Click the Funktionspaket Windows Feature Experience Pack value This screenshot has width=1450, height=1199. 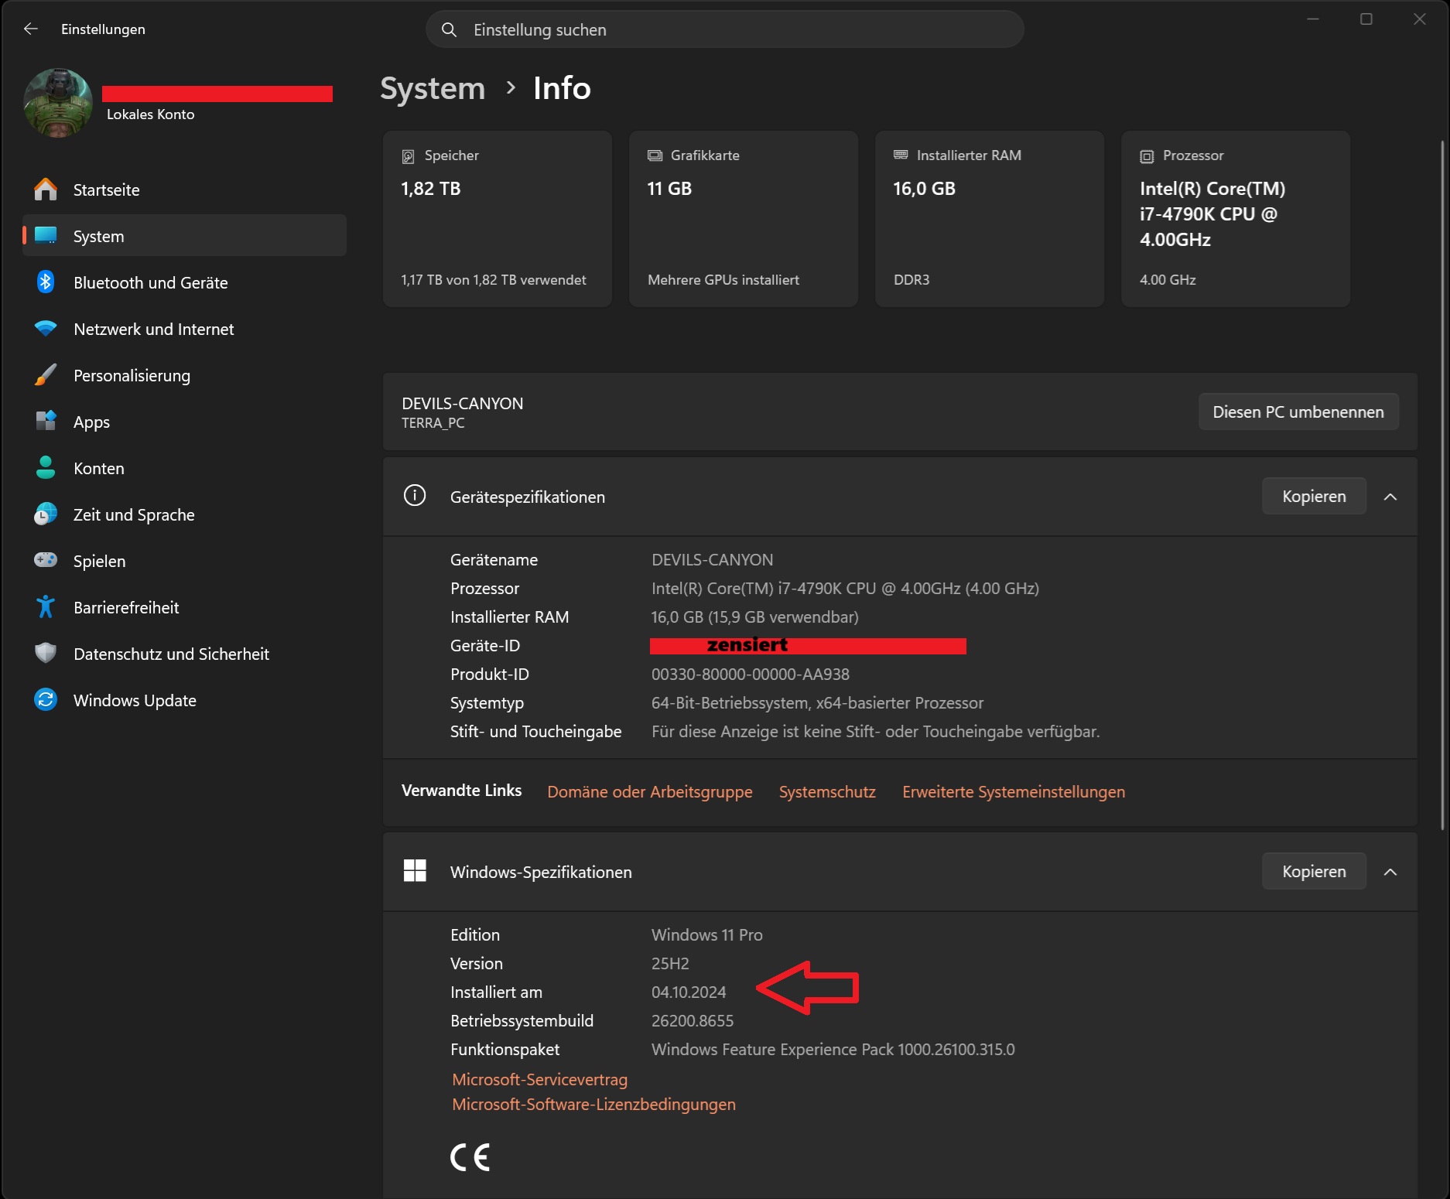[833, 1050]
